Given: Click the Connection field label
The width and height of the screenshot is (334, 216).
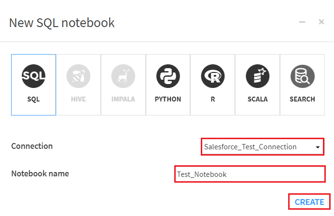Looking at the screenshot, I should pyautogui.click(x=32, y=146).
